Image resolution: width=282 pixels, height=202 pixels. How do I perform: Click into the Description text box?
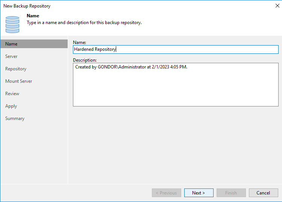pos(176,85)
